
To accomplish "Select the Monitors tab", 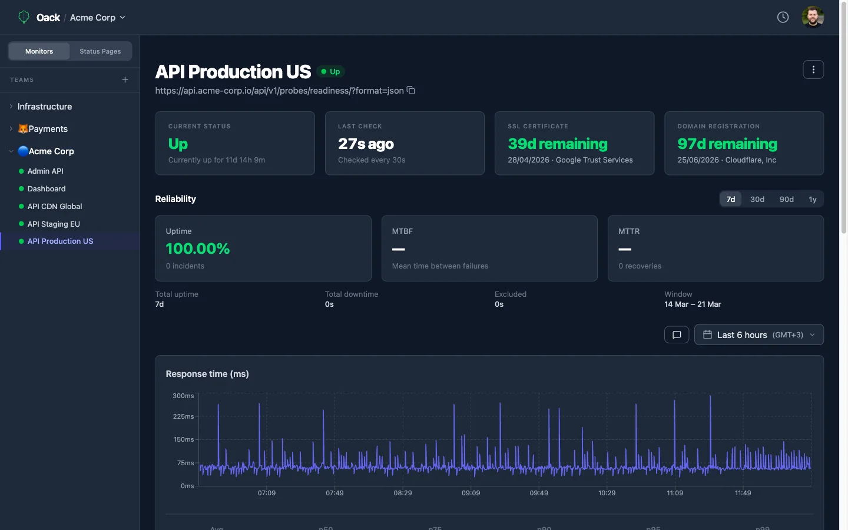I will 39,51.
